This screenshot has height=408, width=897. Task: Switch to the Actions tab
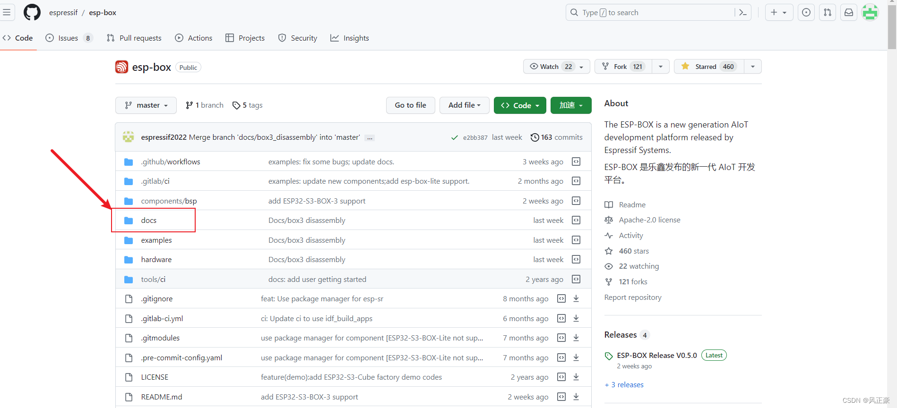click(194, 38)
